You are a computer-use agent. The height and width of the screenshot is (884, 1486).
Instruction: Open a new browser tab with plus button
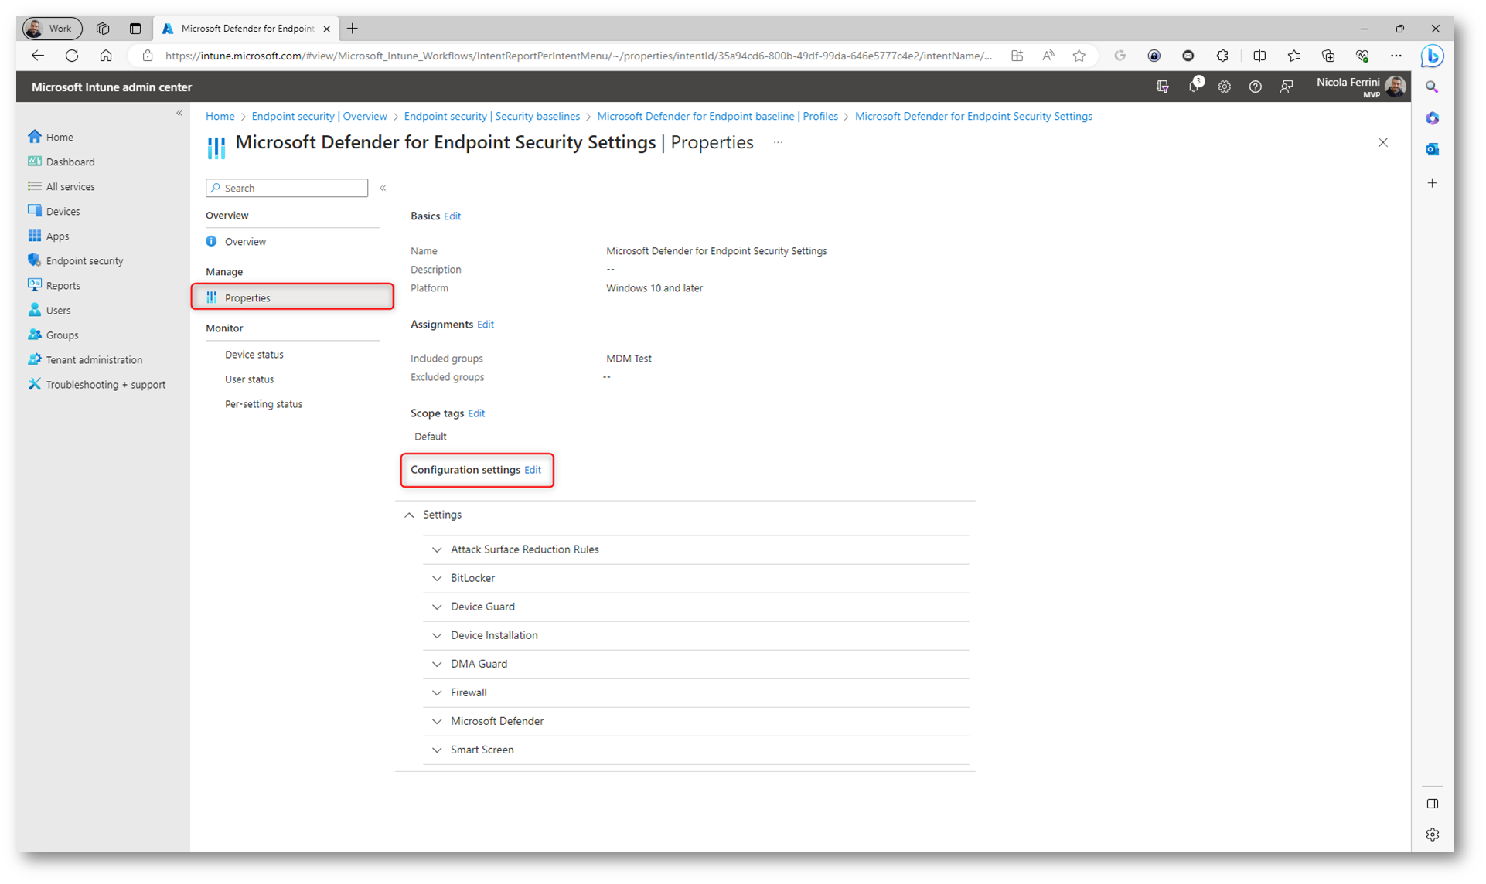pos(353,29)
